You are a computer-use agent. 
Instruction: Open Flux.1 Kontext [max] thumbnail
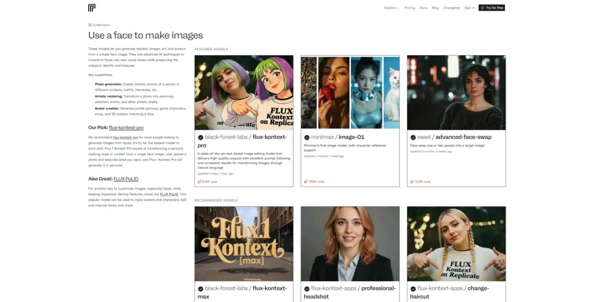tap(244, 243)
